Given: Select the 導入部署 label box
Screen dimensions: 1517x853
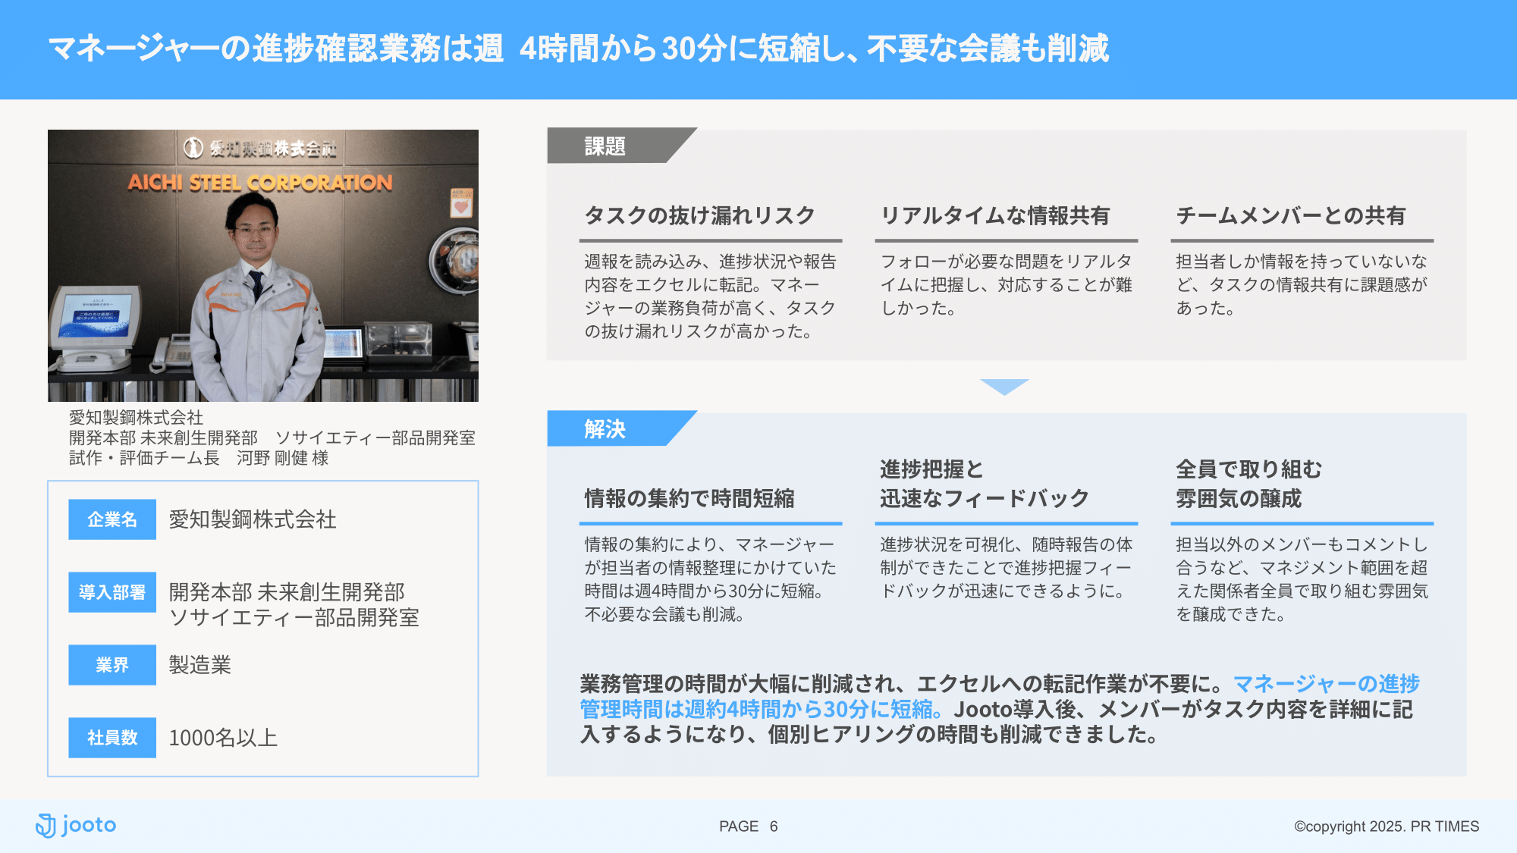Looking at the screenshot, I should coord(112,592).
